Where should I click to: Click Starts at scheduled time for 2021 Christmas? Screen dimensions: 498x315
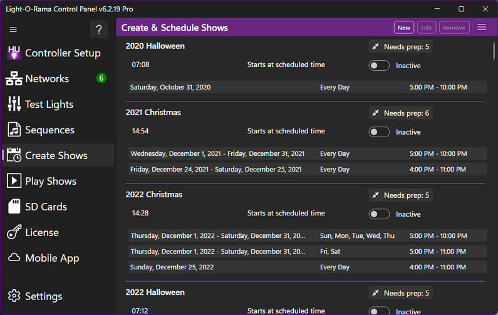coord(286,131)
